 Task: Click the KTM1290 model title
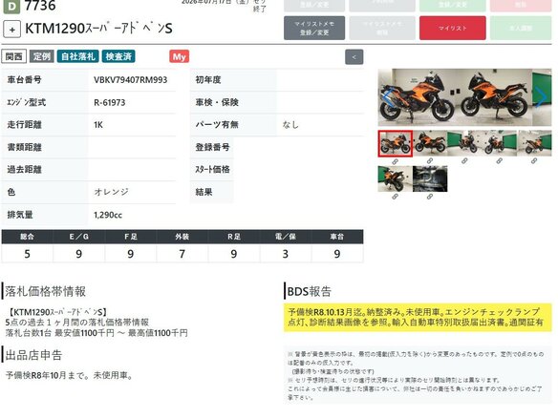point(99,29)
